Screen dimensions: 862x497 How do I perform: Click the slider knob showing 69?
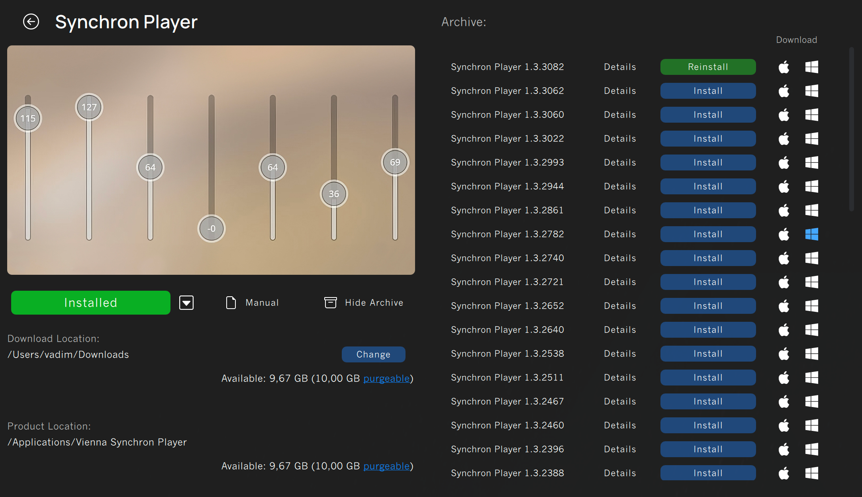(x=395, y=162)
